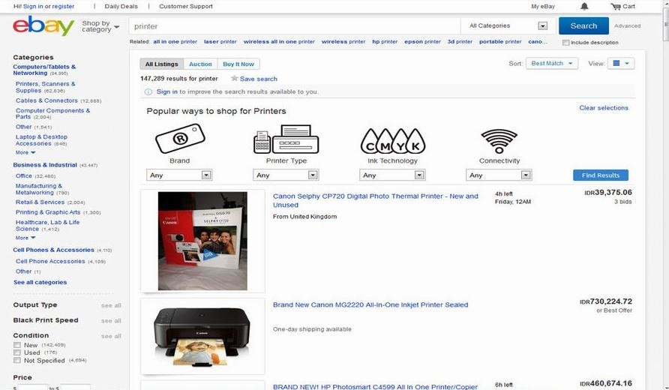Click the Connectivity wifi icon

(x=499, y=141)
